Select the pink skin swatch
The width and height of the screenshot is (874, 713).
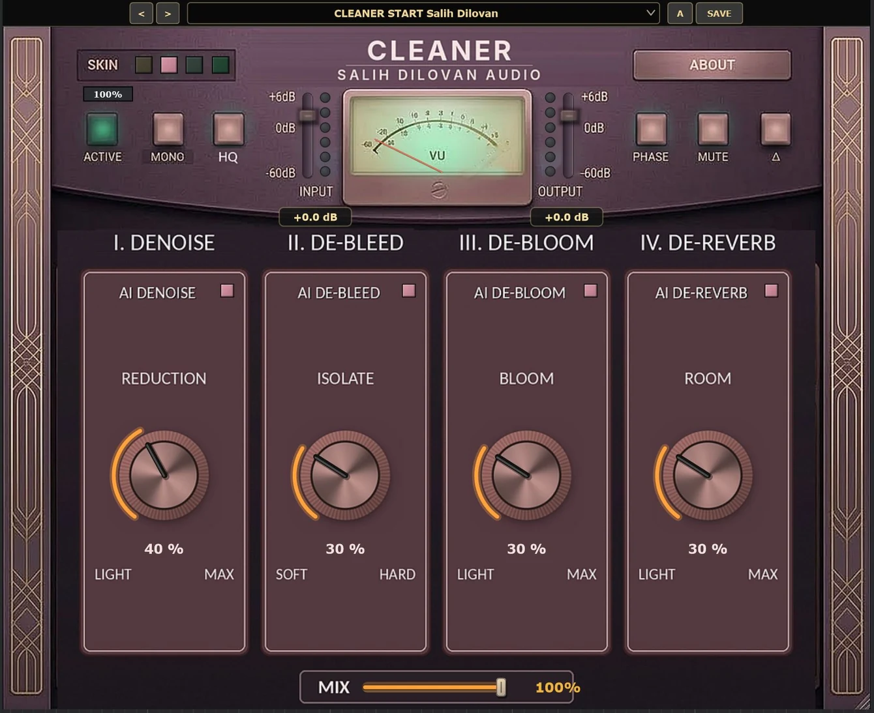169,65
